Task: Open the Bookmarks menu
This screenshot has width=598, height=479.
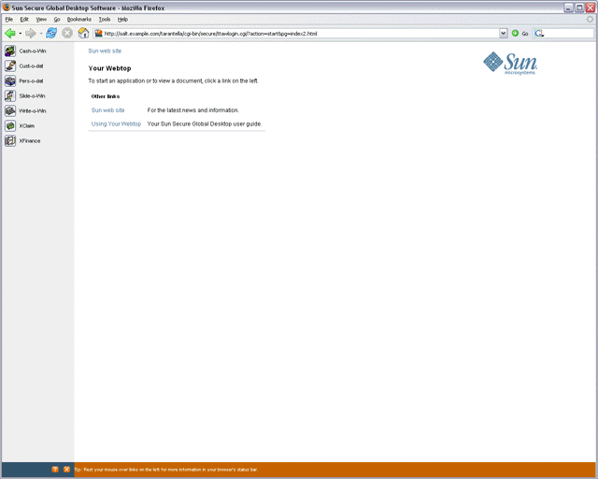Action: [78, 19]
